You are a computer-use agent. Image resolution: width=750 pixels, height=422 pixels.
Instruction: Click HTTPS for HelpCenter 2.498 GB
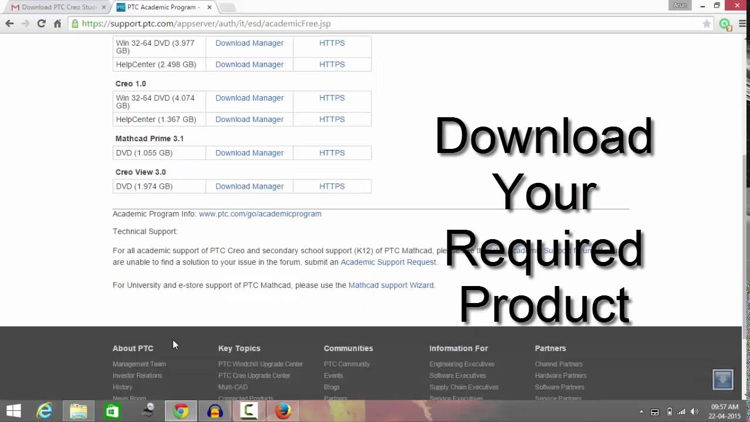pos(332,64)
